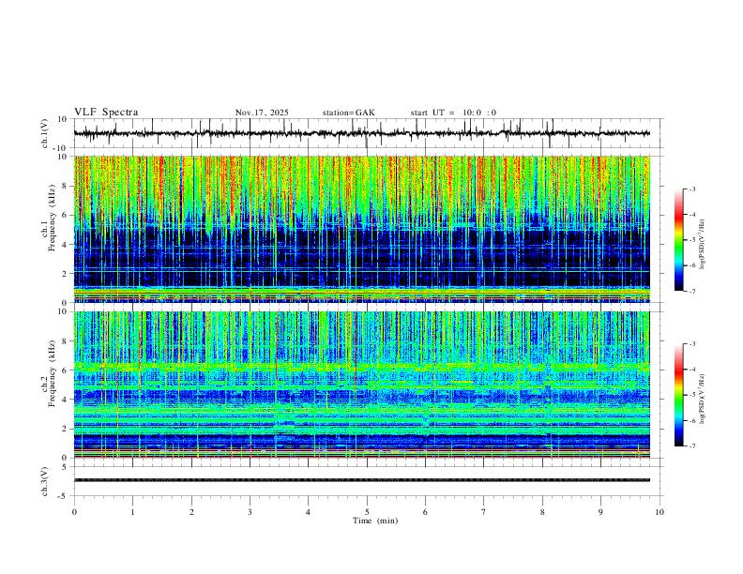Click the ch.2 color bar "log(PSD)" label
The height and width of the screenshot is (574, 743).
tap(703, 400)
